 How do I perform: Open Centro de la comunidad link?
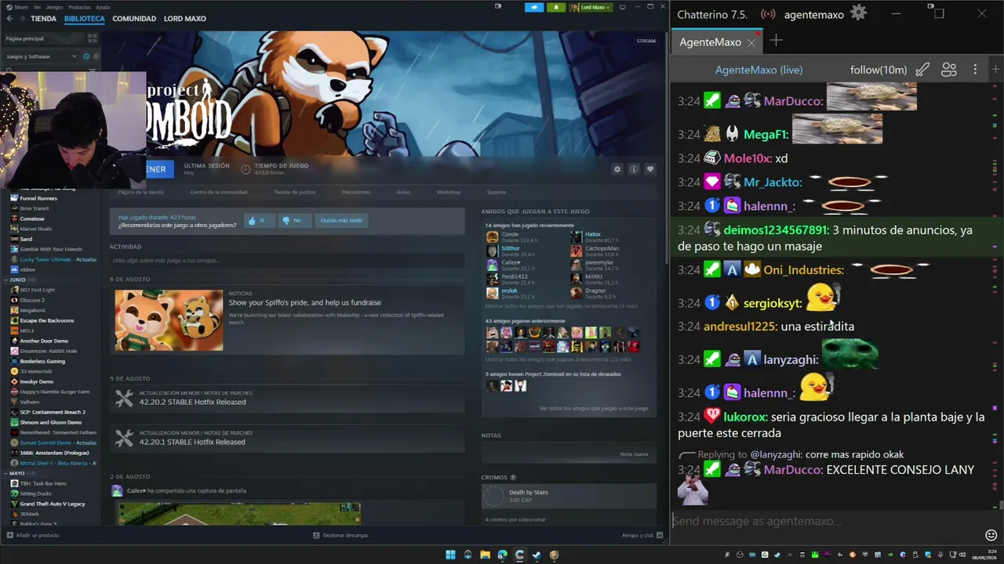coord(218,192)
